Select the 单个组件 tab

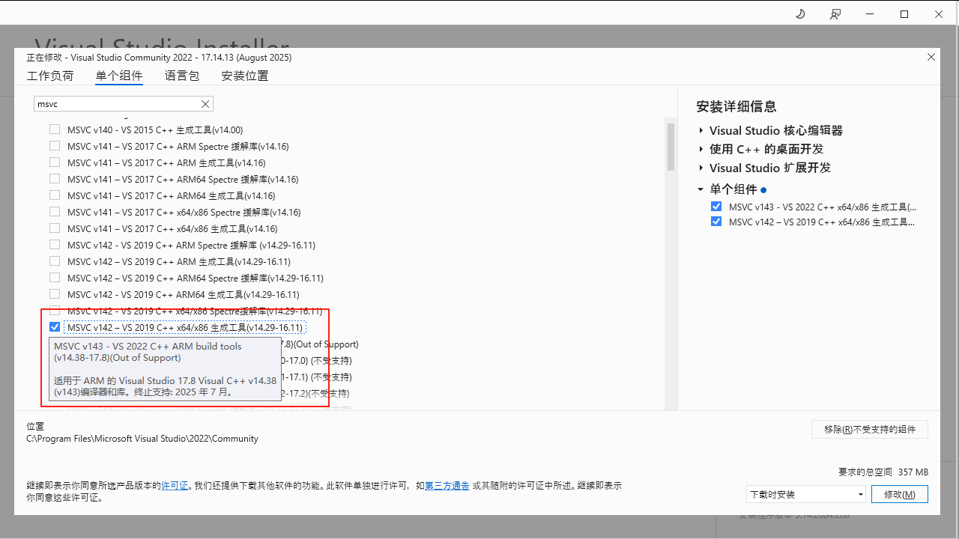[x=119, y=76]
